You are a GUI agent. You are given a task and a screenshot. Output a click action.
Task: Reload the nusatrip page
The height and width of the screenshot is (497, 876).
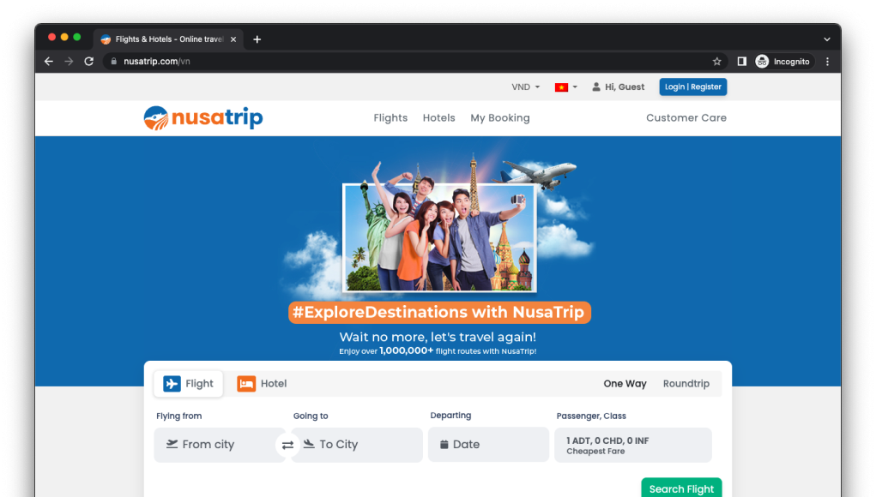tap(89, 62)
